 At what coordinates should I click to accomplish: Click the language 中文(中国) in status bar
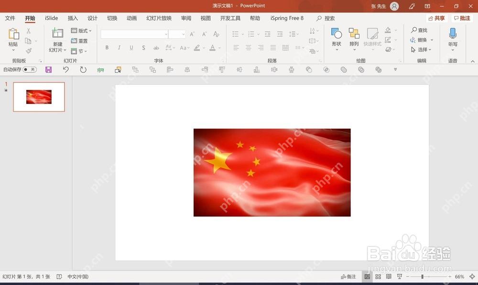point(78,277)
